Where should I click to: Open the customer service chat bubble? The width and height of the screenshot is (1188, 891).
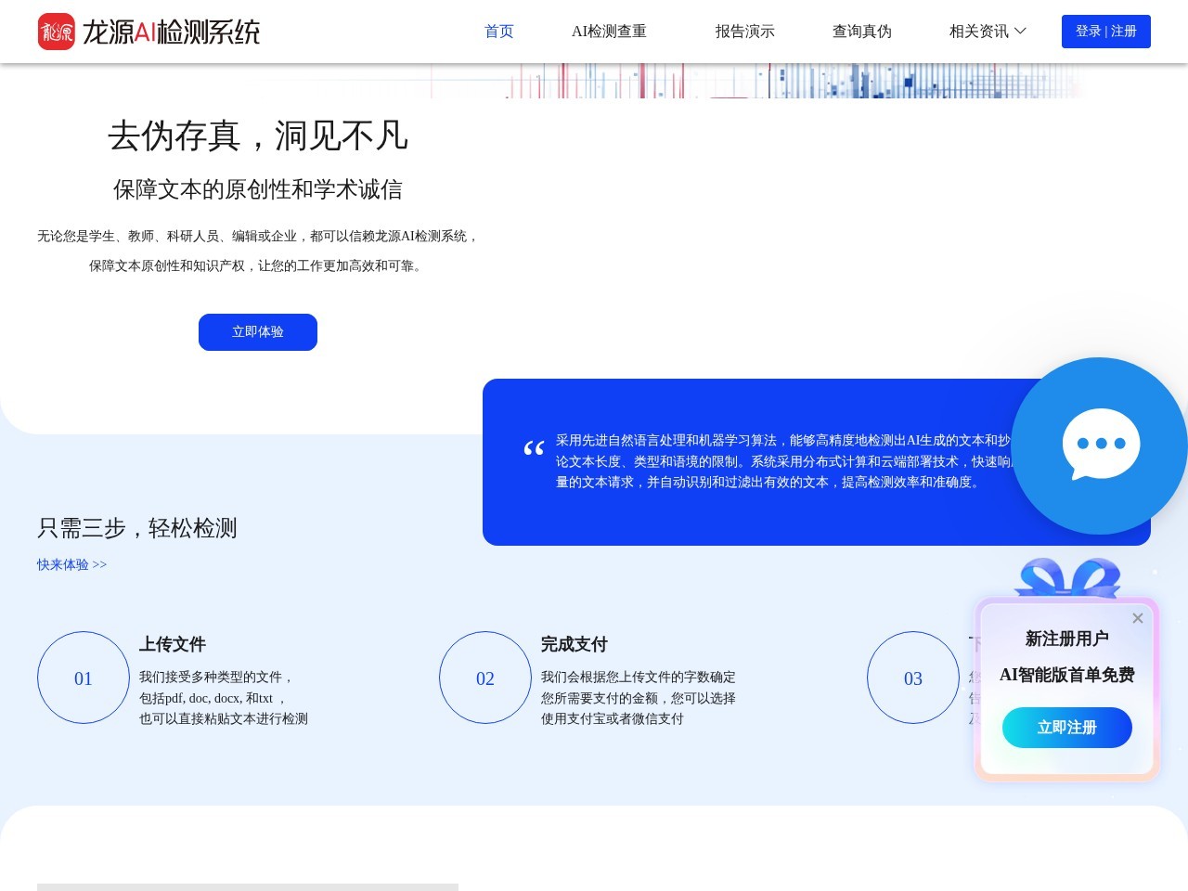click(1100, 444)
